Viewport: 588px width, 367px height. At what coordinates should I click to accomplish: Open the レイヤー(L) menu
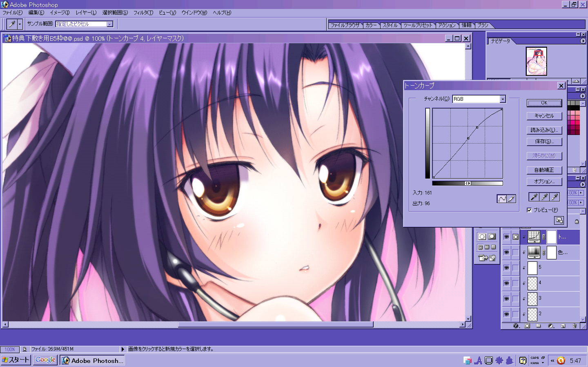pyautogui.click(x=86, y=13)
